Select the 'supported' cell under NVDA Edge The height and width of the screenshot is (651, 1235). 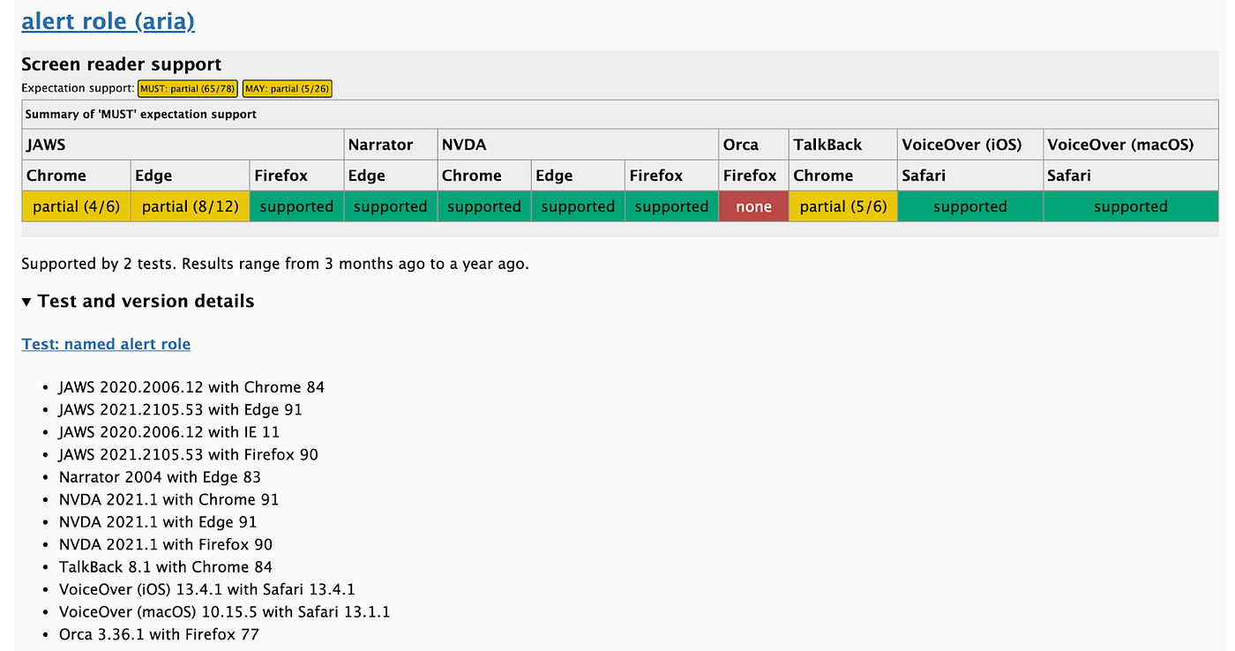tap(578, 206)
